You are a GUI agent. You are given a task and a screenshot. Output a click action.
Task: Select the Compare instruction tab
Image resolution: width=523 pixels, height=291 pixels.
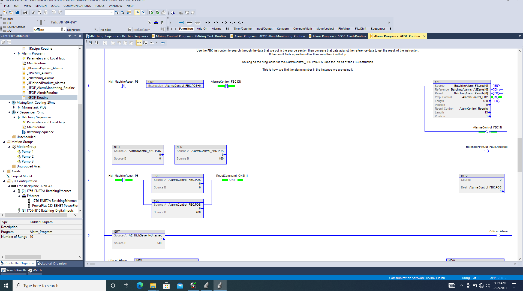pos(283,29)
